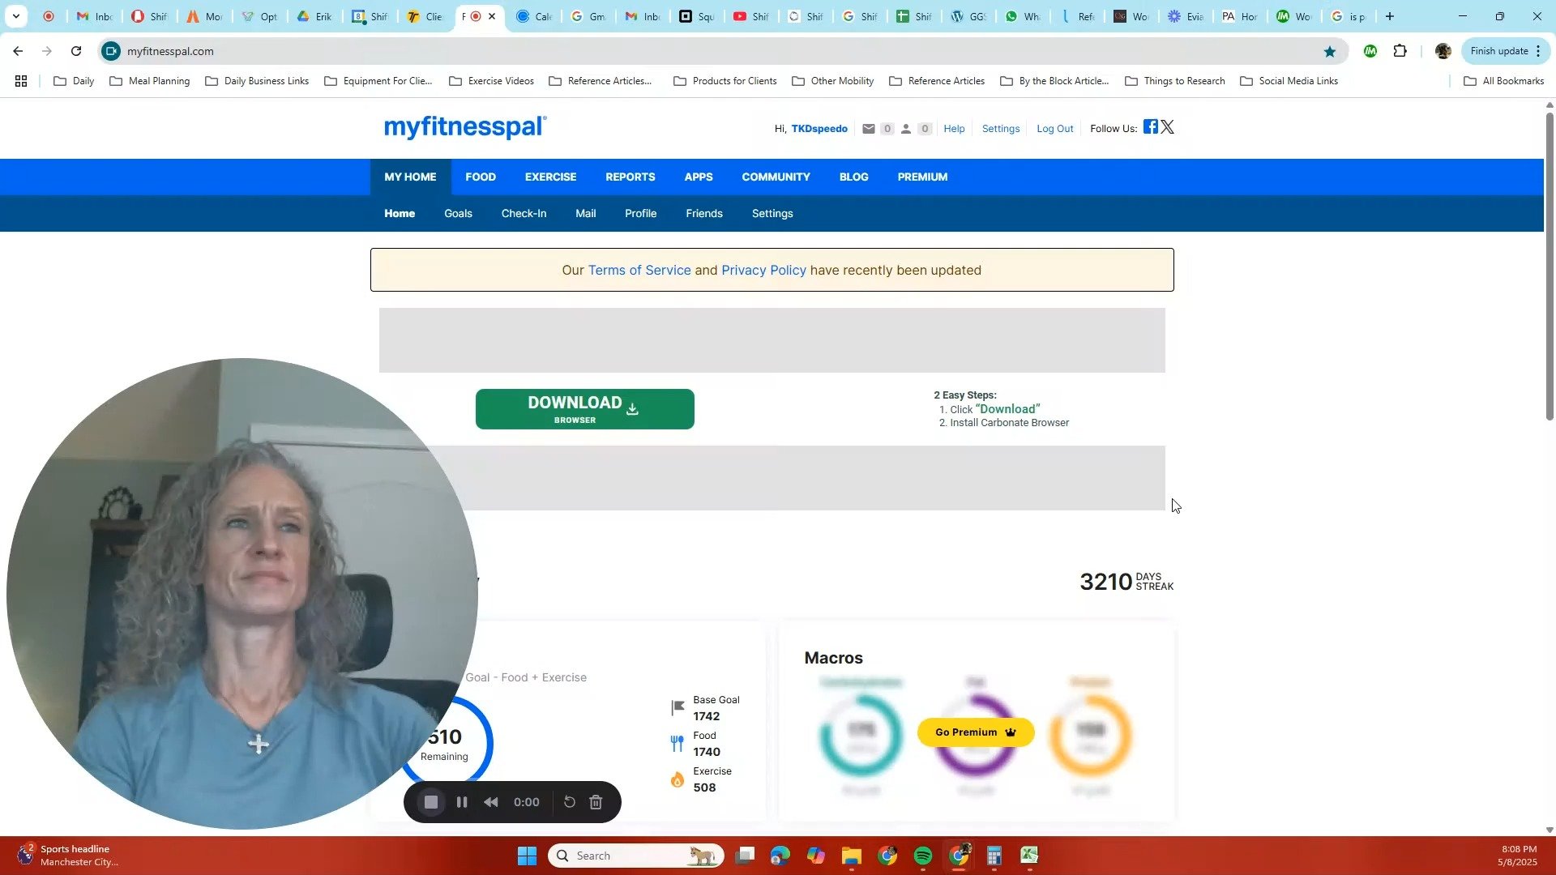Expand the tab search dropdown arrow
The image size is (1556, 875).
[16, 16]
